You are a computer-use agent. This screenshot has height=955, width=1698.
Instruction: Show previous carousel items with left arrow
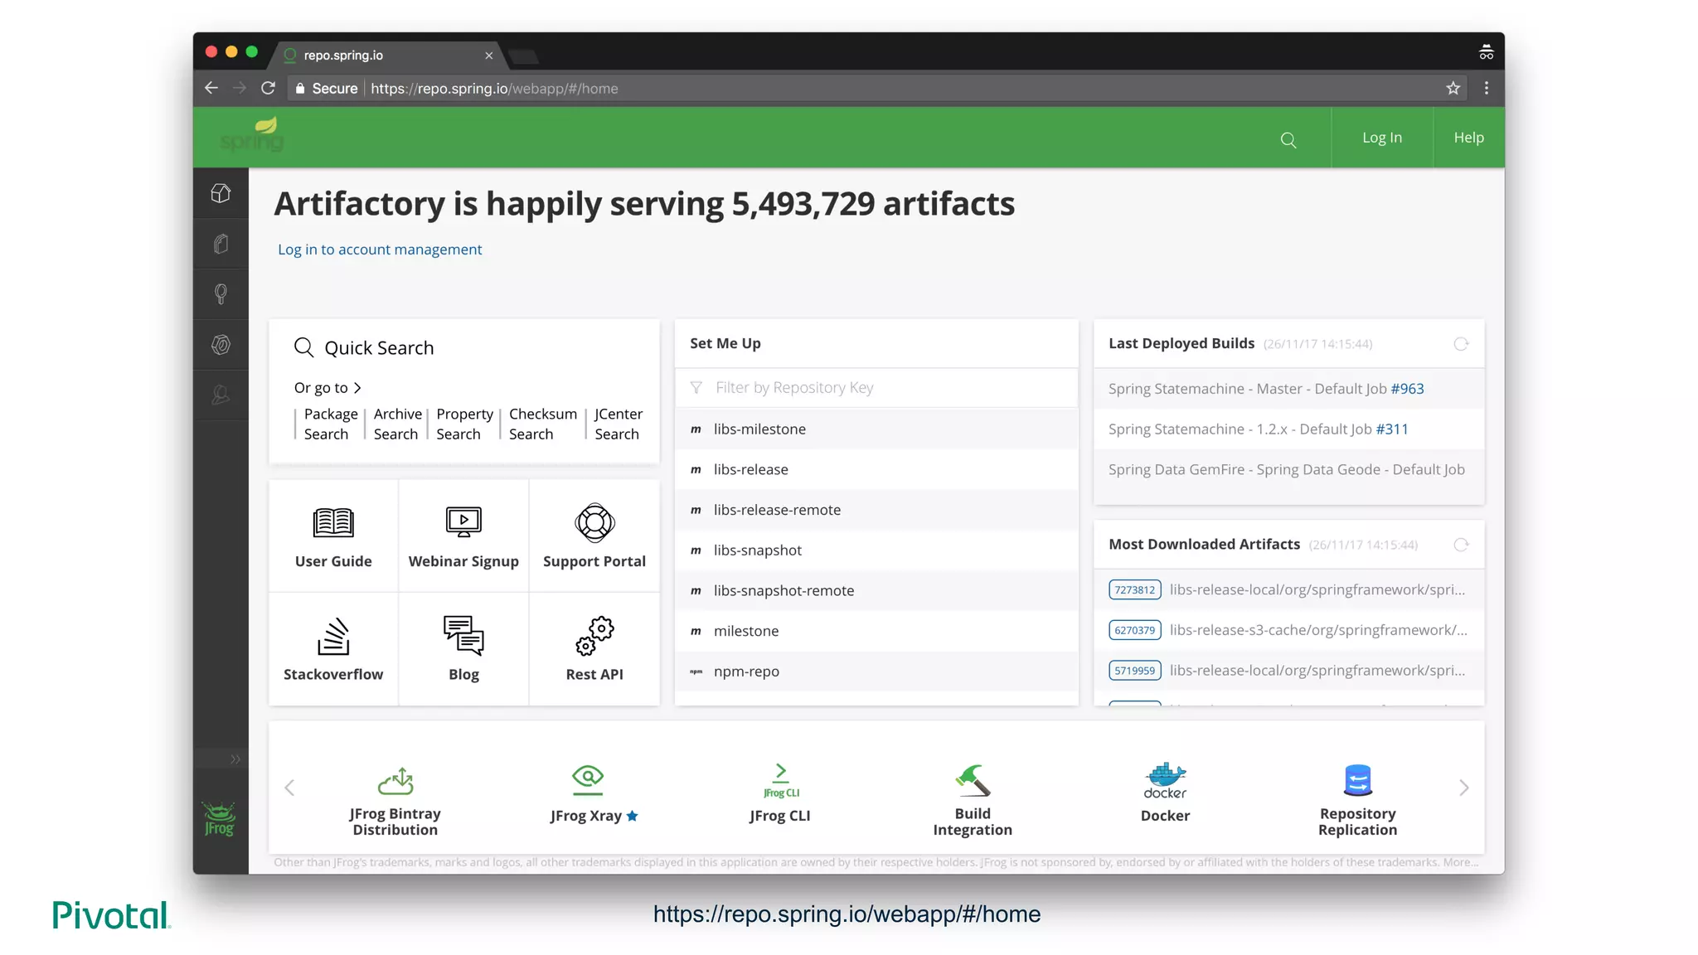(x=289, y=788)
